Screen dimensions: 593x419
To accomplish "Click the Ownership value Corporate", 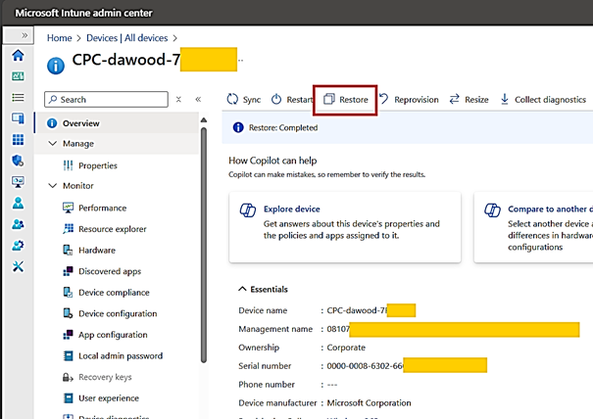I will pyautogui.click(x=346, y=348).
